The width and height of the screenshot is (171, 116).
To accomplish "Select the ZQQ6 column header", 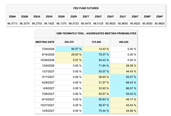I will point(24,17).
